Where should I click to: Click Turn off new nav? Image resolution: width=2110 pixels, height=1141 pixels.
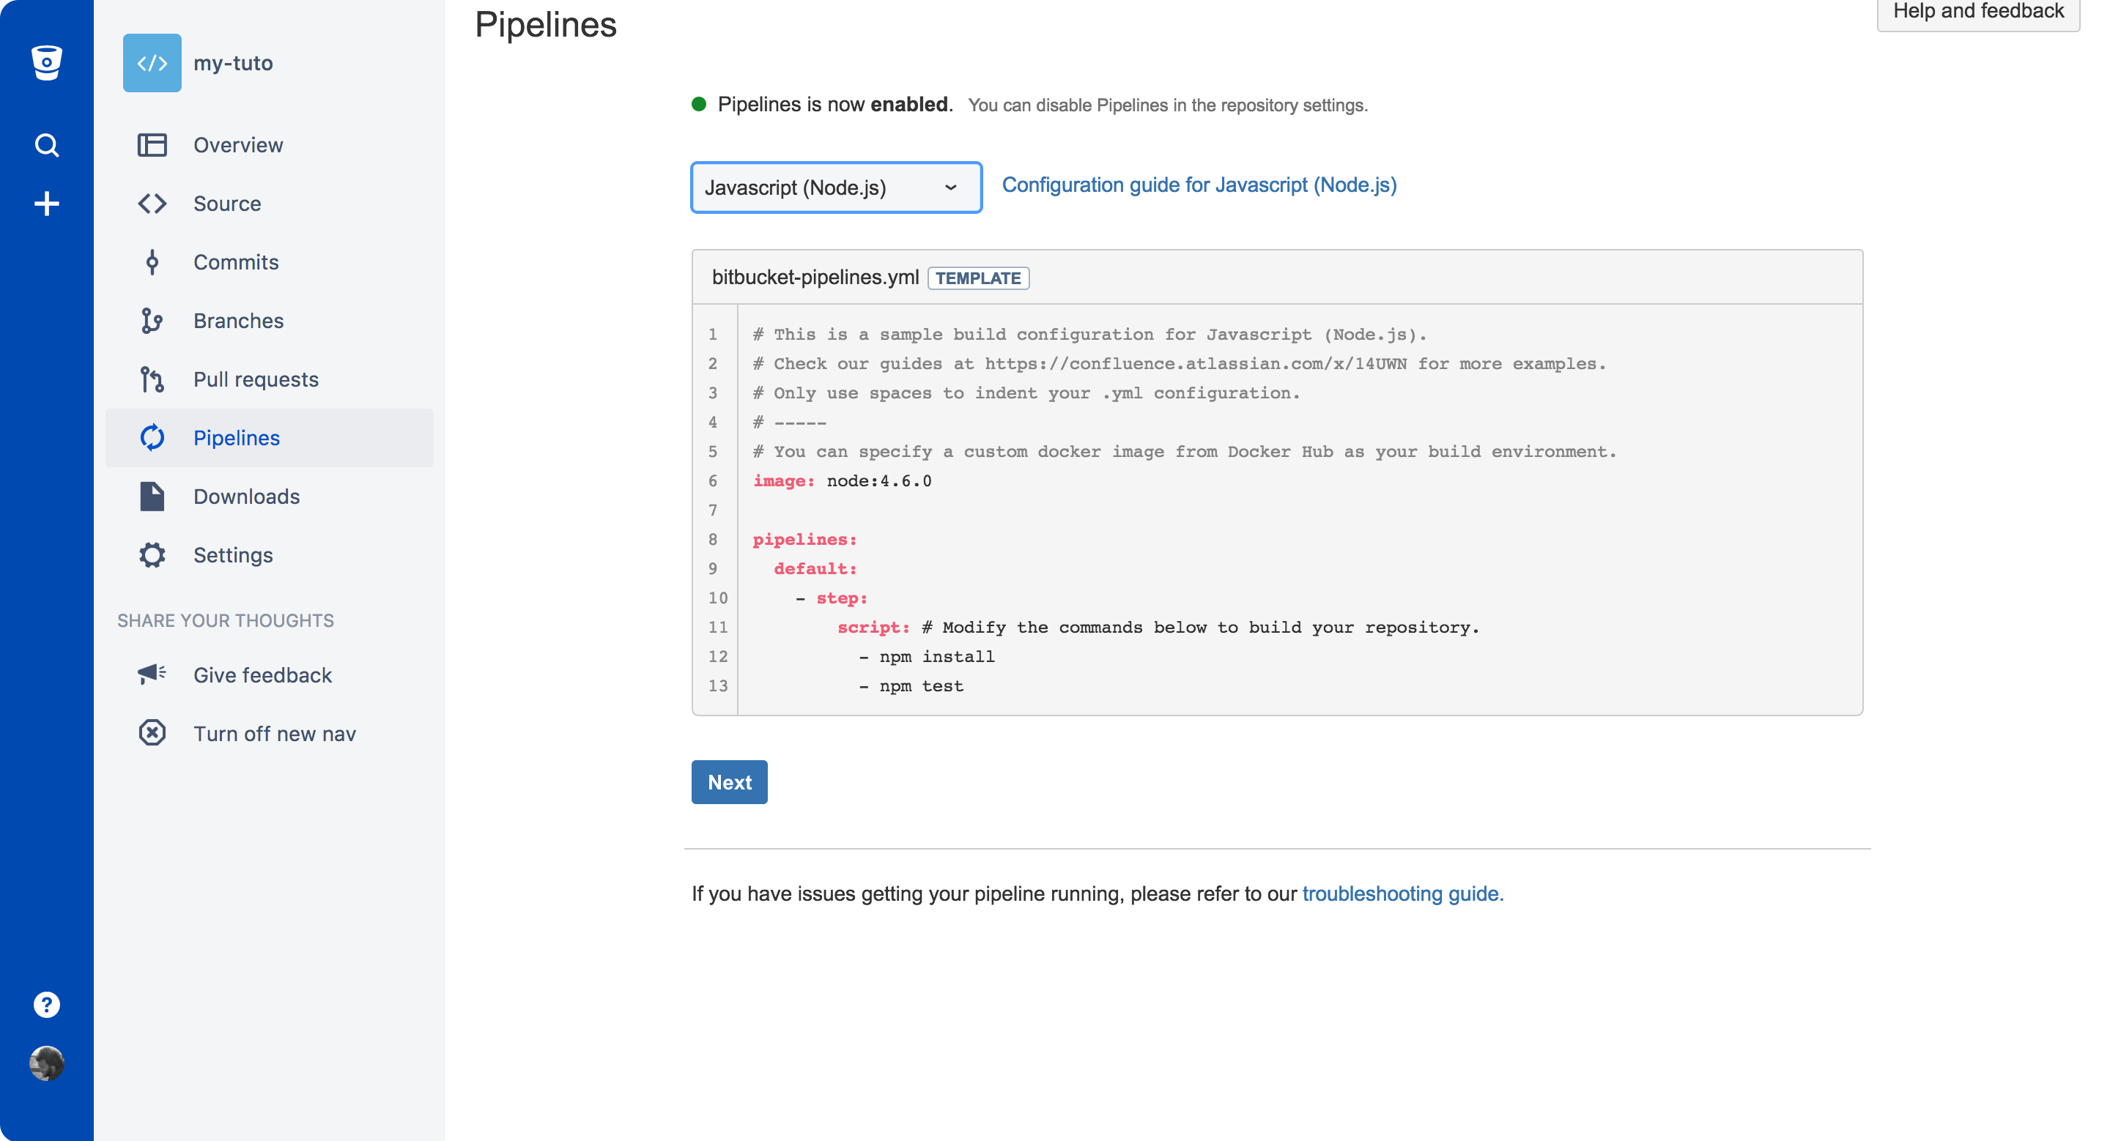(x=275, y=733)
